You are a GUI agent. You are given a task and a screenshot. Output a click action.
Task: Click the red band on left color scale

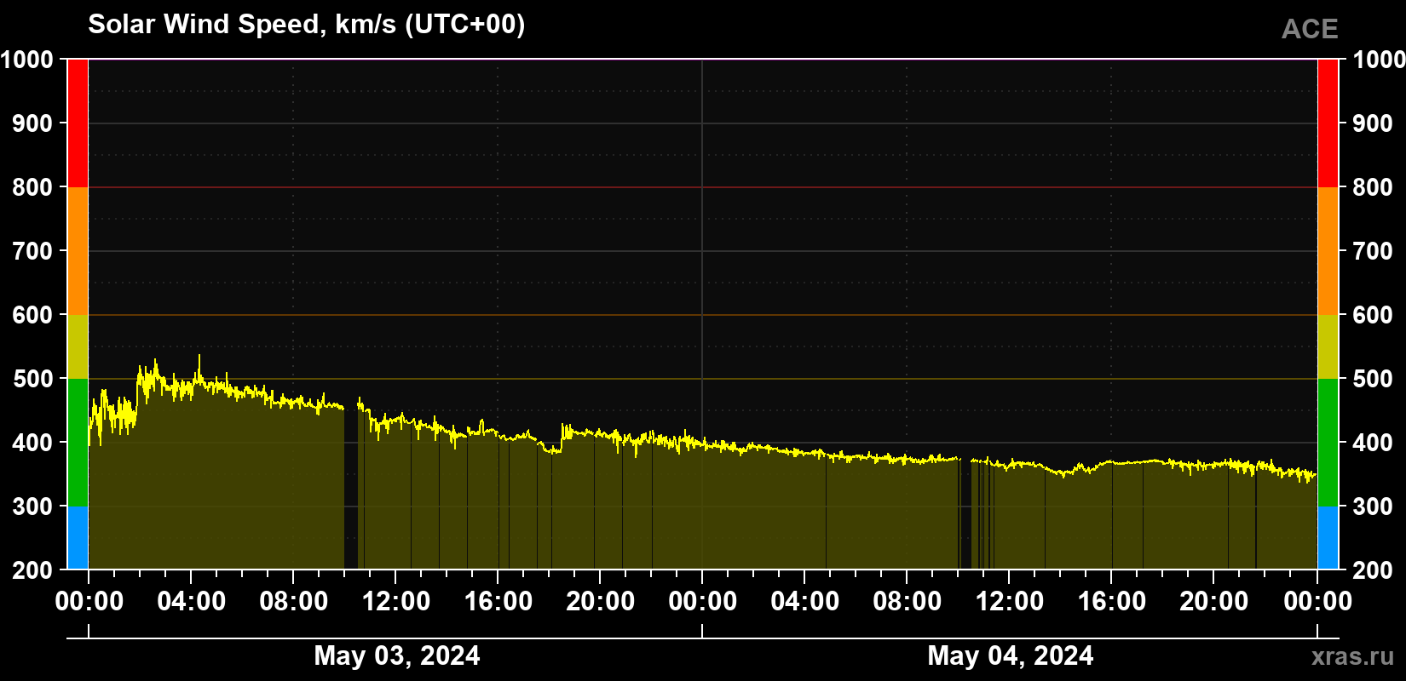click(78, 123)
